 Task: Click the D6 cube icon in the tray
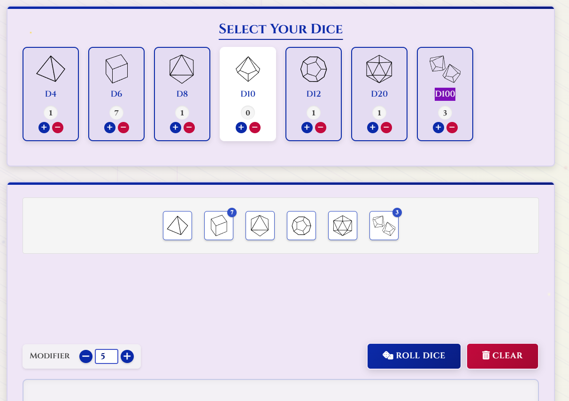click(x=218, y=226)
